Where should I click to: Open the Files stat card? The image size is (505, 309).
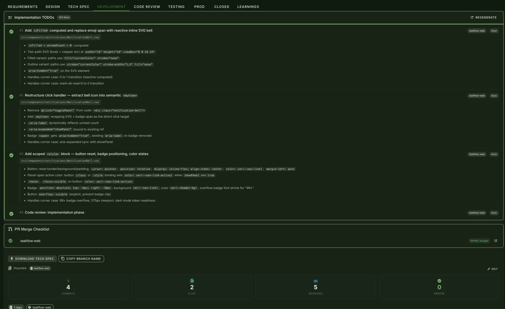[192, 287]
